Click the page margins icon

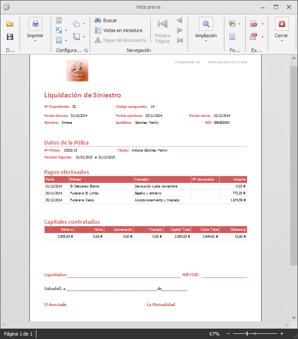pos(59,40)
